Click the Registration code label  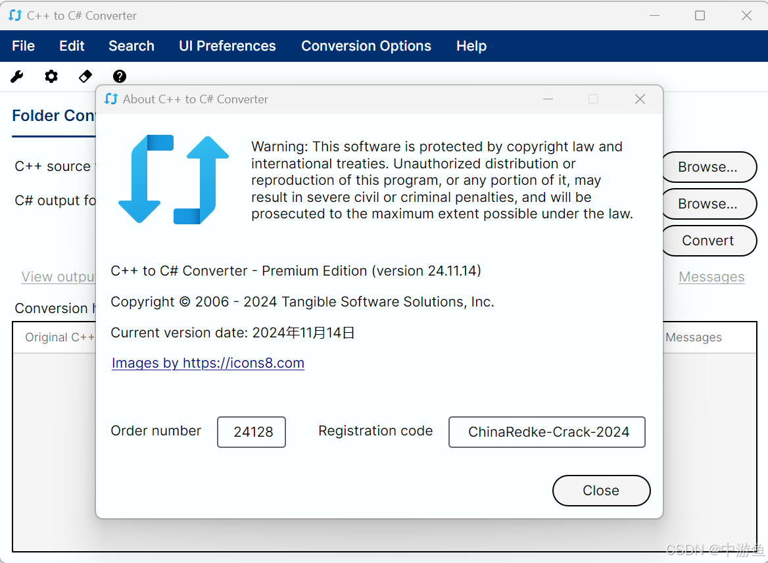375,431
